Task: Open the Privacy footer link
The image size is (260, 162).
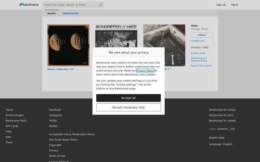Action: point(54,150)
